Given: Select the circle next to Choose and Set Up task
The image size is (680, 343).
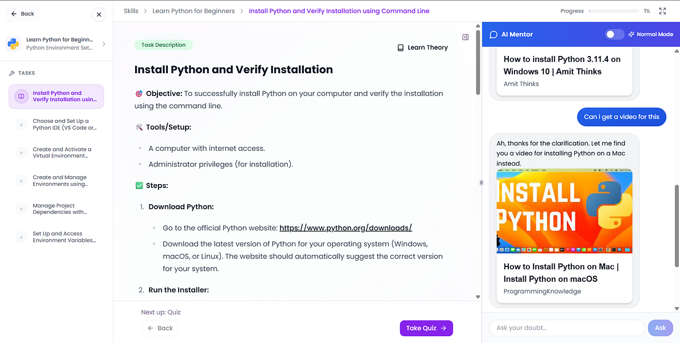Looking at the screenshot, I should pyautogui.click(x=21, y=124).
